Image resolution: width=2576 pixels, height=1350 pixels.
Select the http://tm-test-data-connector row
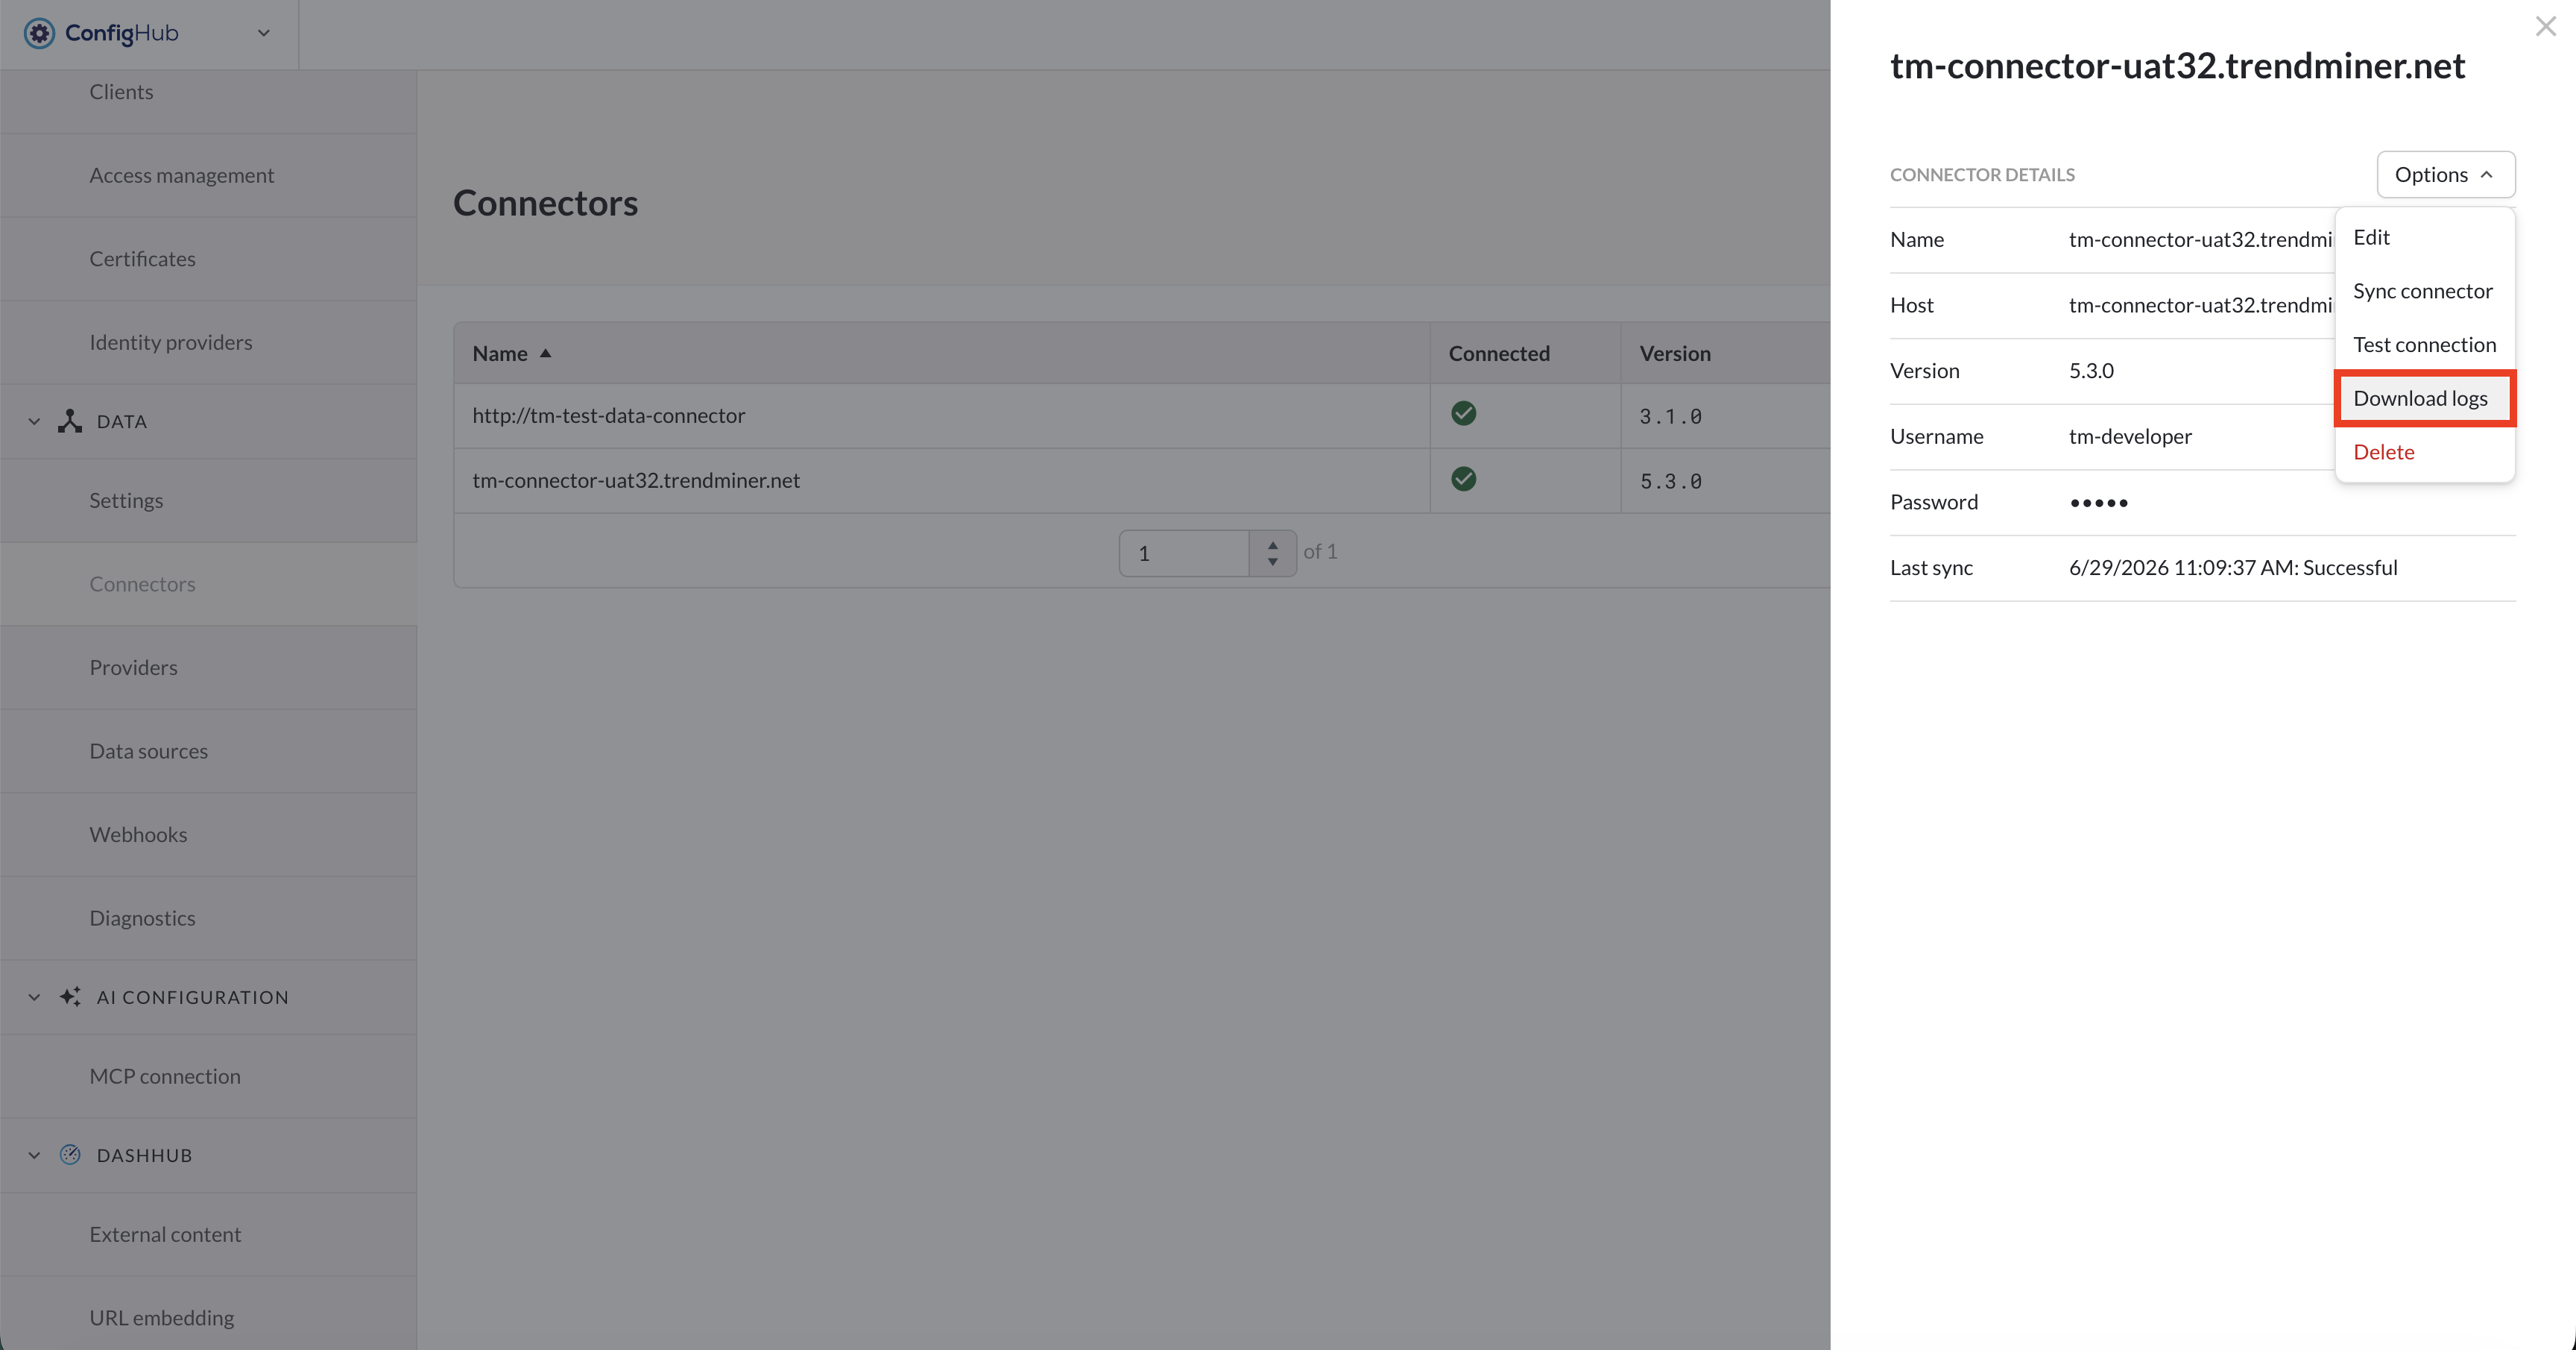pyautogui.click(x=1142, y=416)
